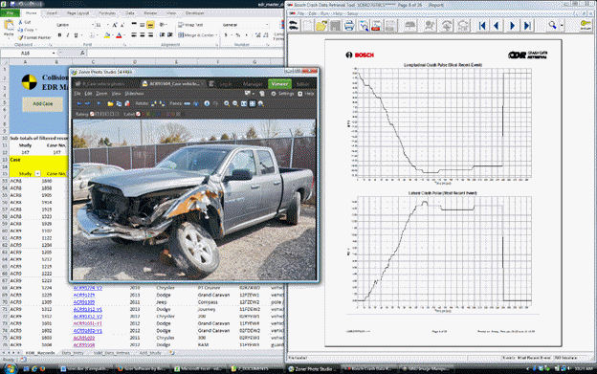The width and height of the screenshot is (597, 374).
Task: Export CDR report to PDF
Action: [x=376, y=26]
